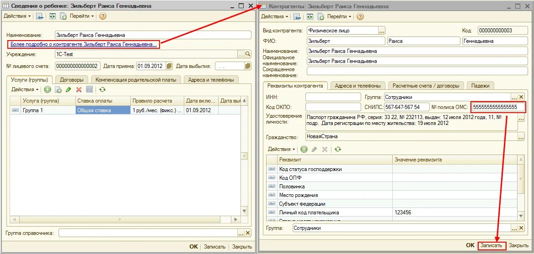The image size is (534, 254).
Task: Switch to Договоры tab
Action: (71, 80)
